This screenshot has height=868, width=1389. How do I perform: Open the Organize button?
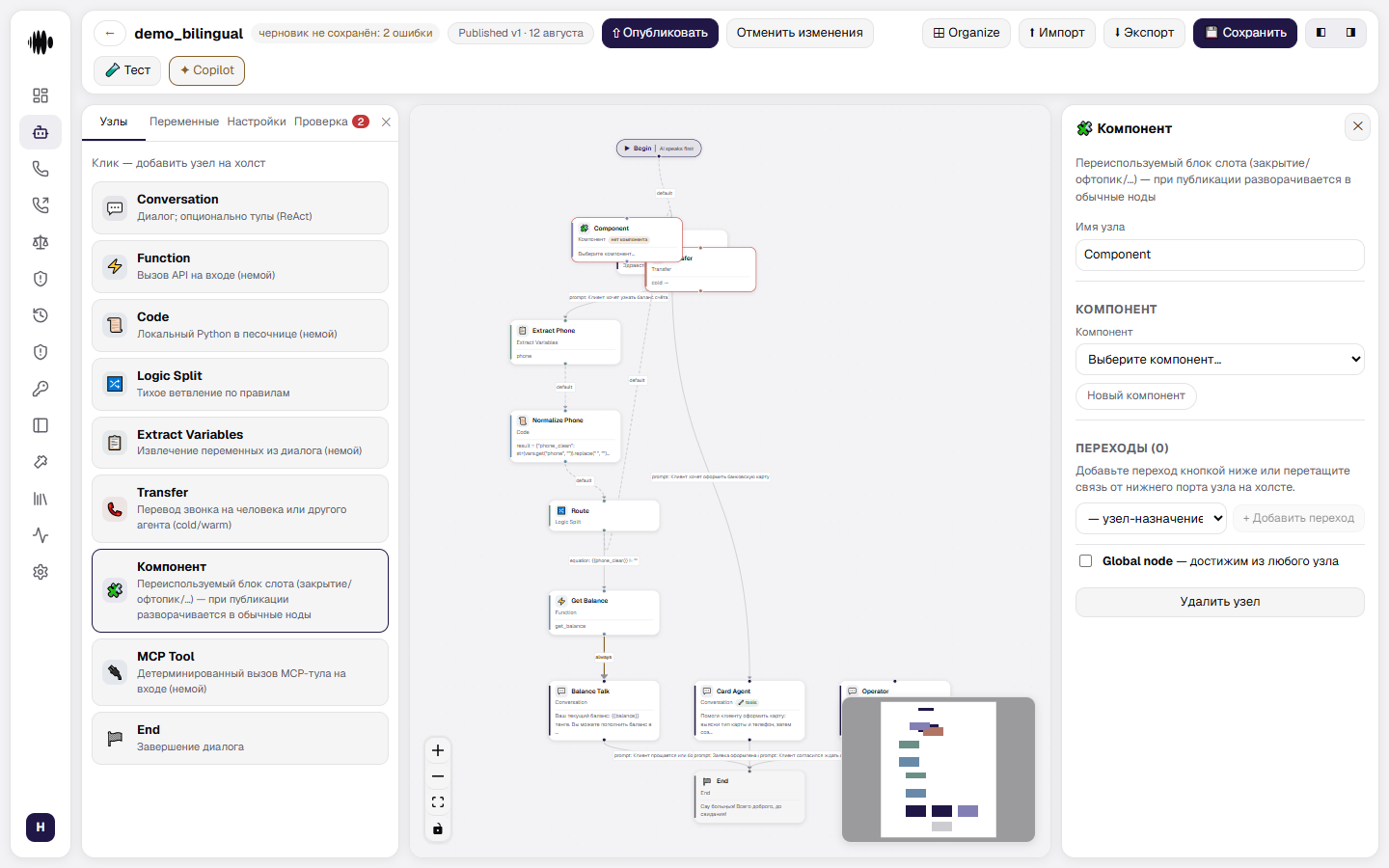(x=967, y=33)
